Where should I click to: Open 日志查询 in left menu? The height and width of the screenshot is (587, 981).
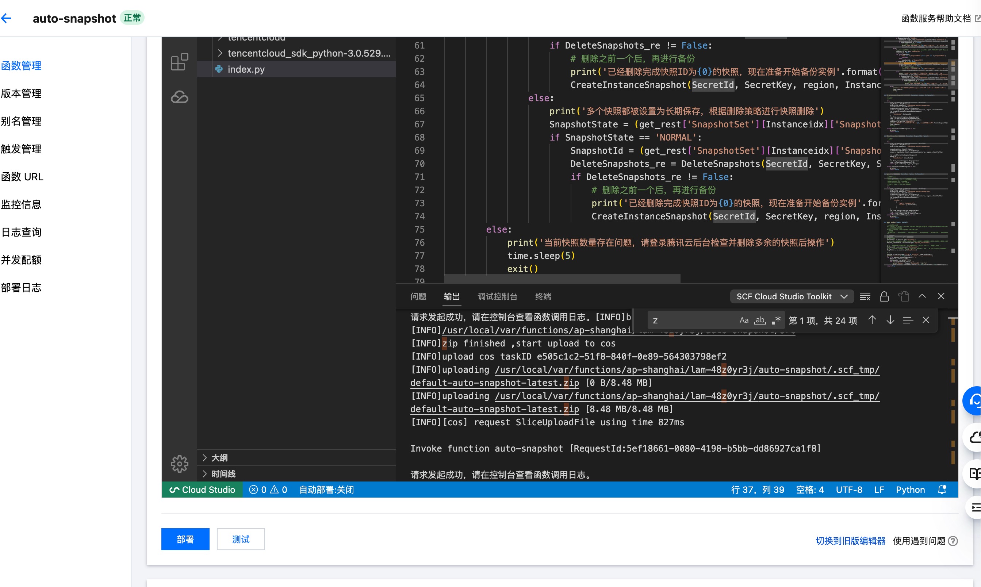pos(22,232)
